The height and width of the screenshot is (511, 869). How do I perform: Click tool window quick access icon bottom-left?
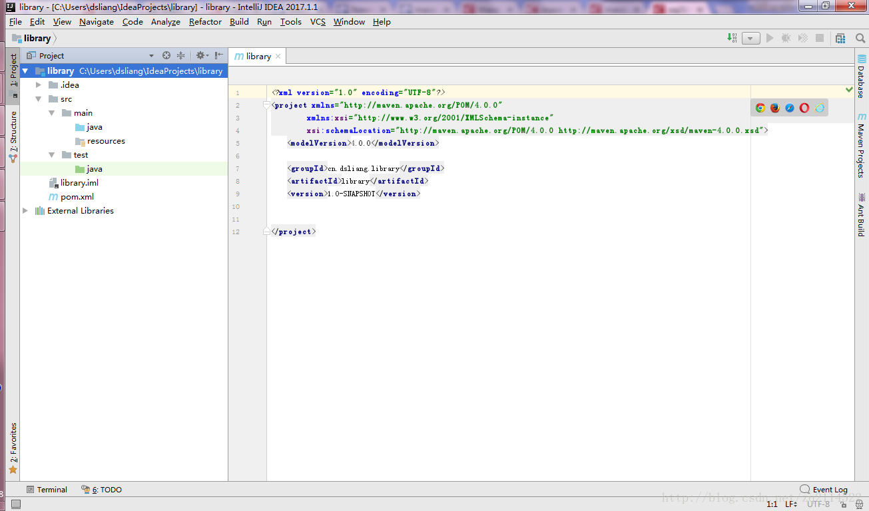pyautogui.click(x=15, y=504)
